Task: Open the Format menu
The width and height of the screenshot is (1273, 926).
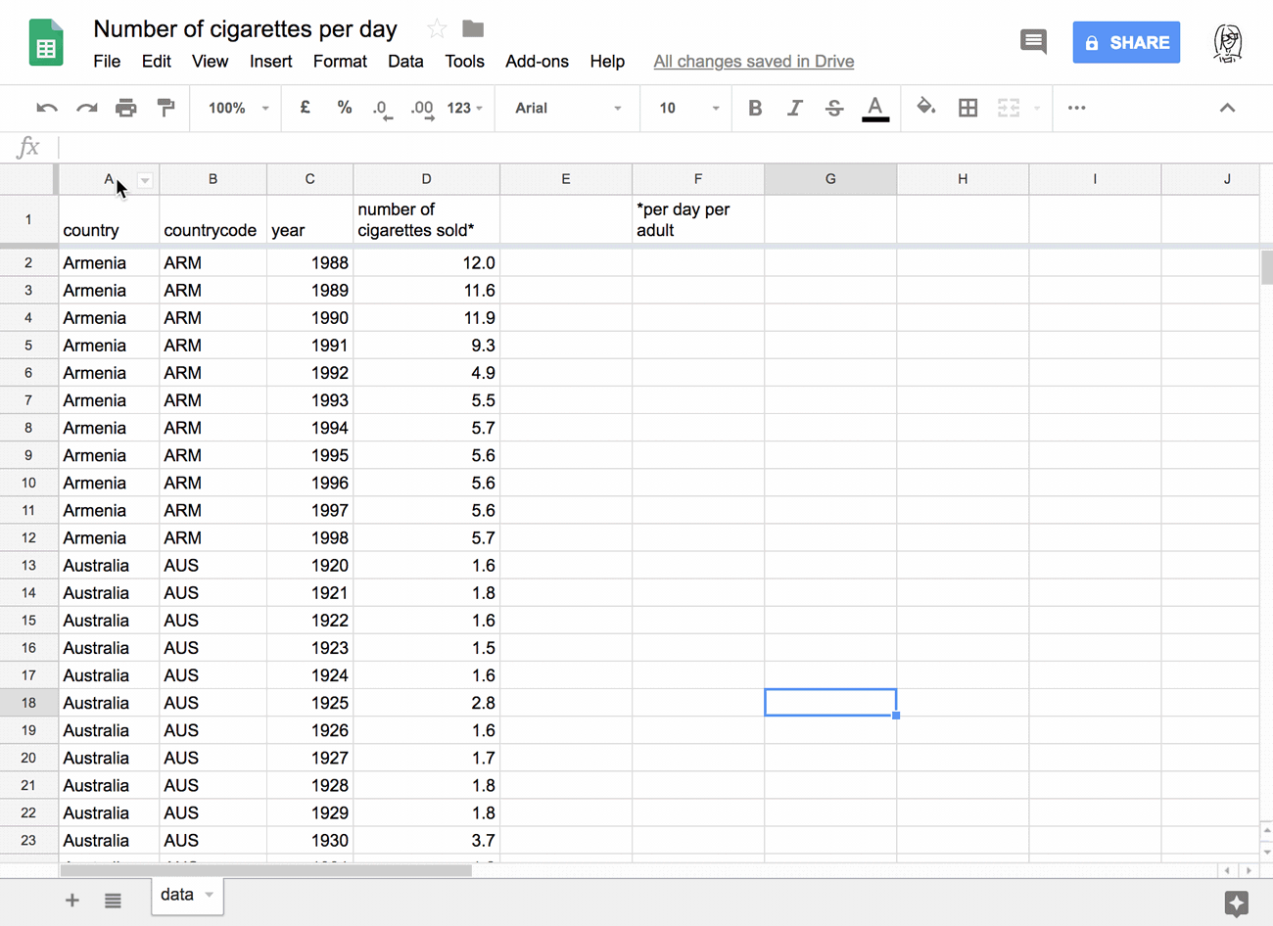Action: (340, 61)
